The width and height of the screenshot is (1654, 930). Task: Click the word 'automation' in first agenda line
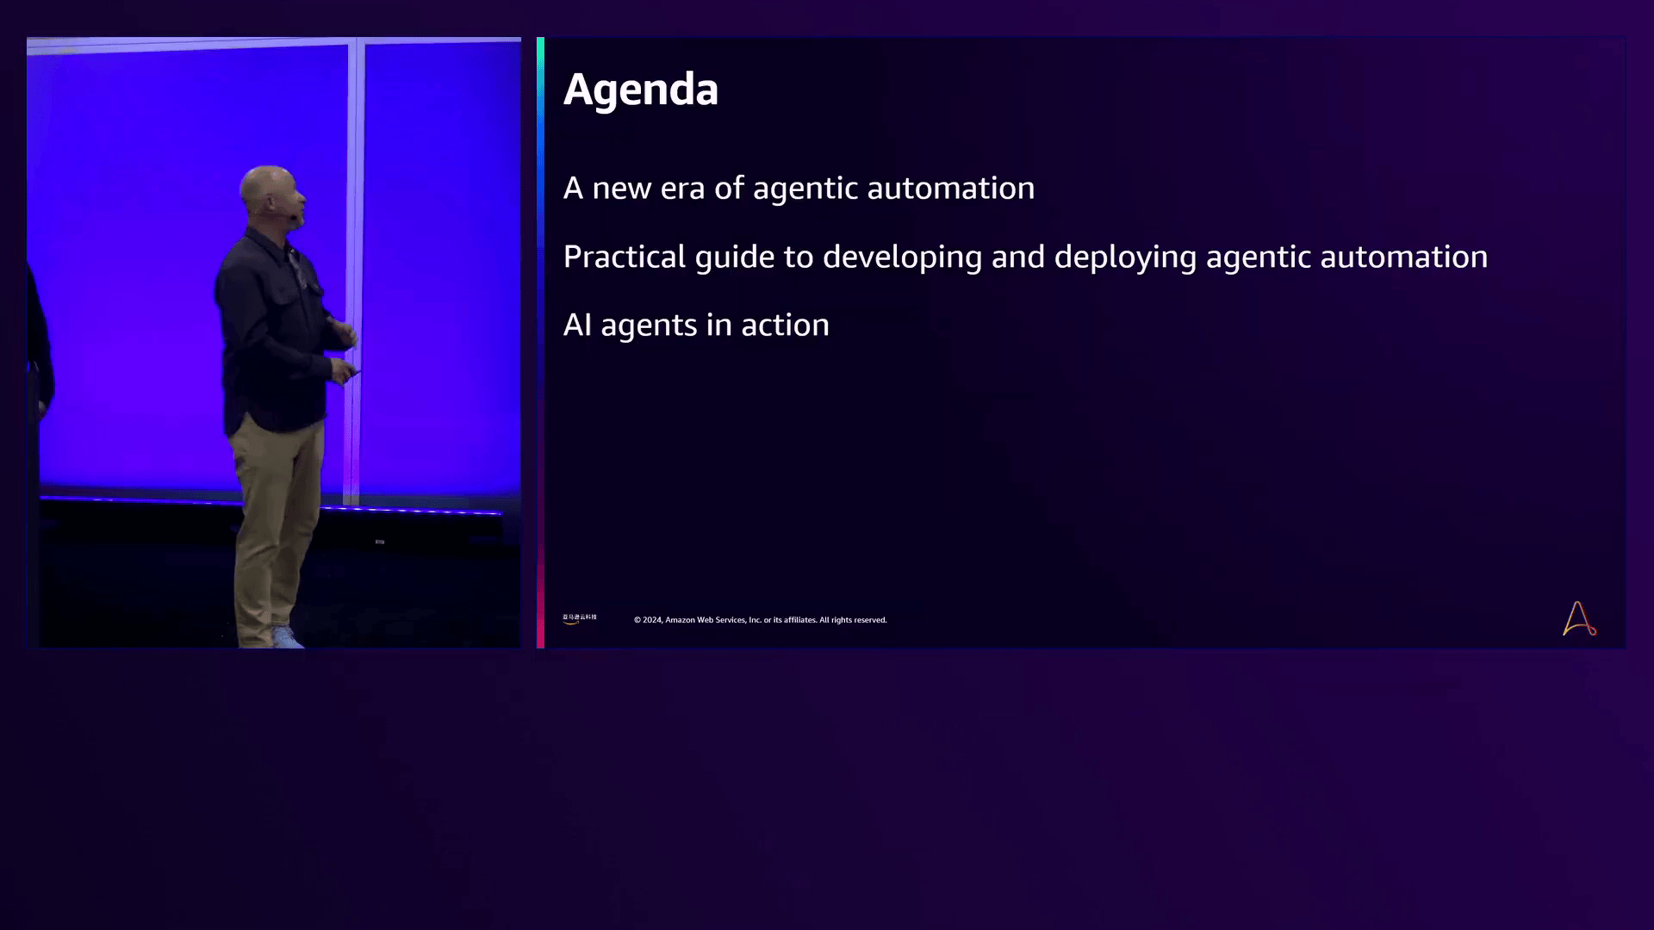(x=950, y=189)
